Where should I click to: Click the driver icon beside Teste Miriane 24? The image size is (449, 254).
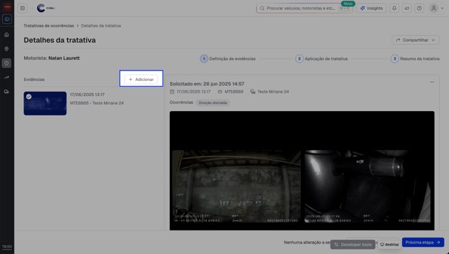click(x=253, y=91)
